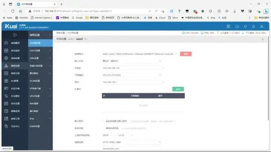Tick the 默认网关 default gateway checkbox
Image resolution: width=271 pixels, height=152 pixels.
click(103, 121)
